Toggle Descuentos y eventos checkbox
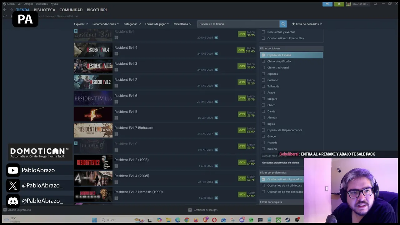Screen dimensions: 400x225 [x=263, y=32]
